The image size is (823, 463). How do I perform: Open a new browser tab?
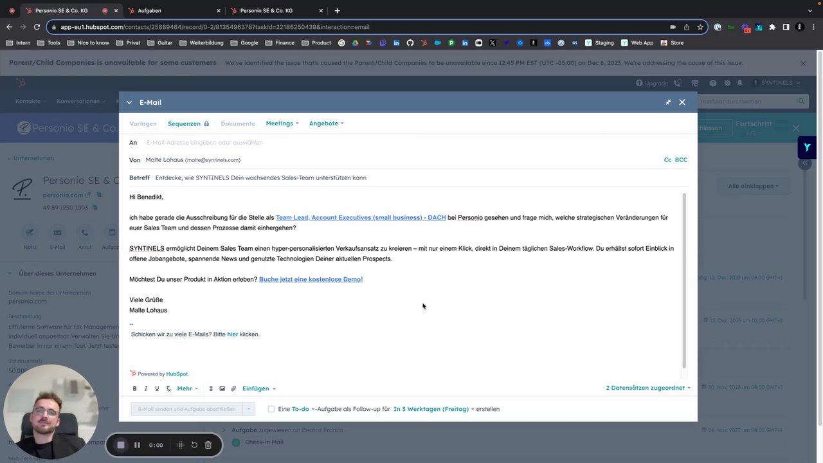tap(337, 10)
